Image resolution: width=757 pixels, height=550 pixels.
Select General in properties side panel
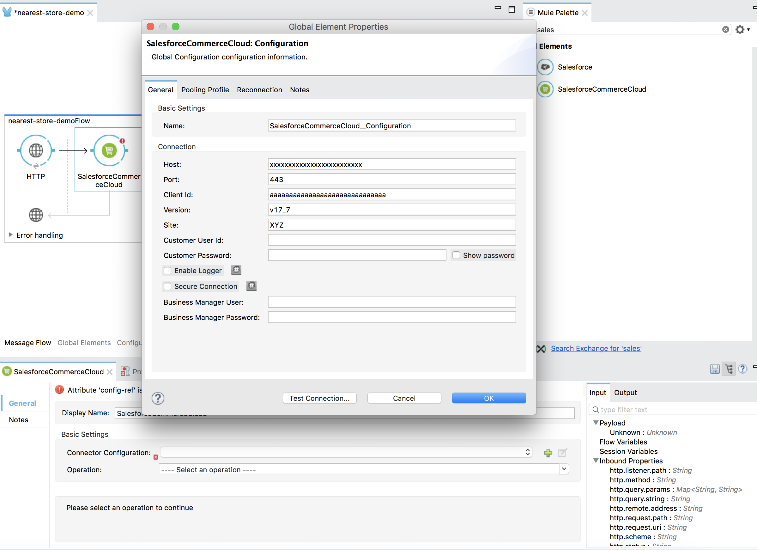coord(22,403)
